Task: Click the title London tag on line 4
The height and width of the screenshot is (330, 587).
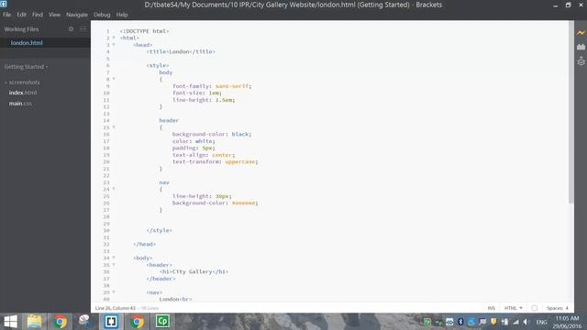Action: pyautogui.click(x=181, y=51)
